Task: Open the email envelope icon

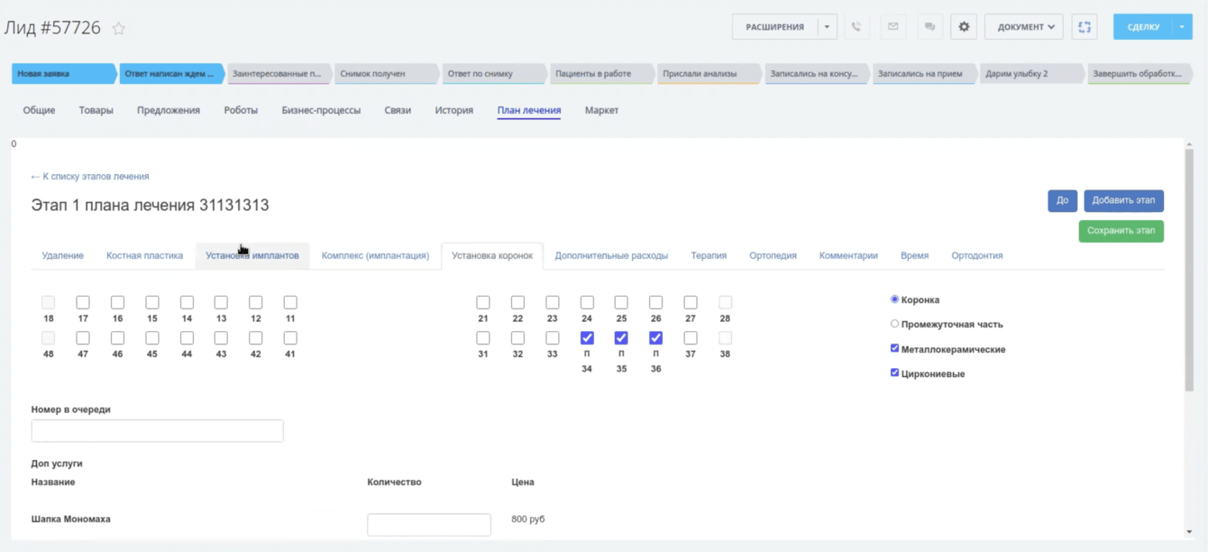Action: [893, 27]
